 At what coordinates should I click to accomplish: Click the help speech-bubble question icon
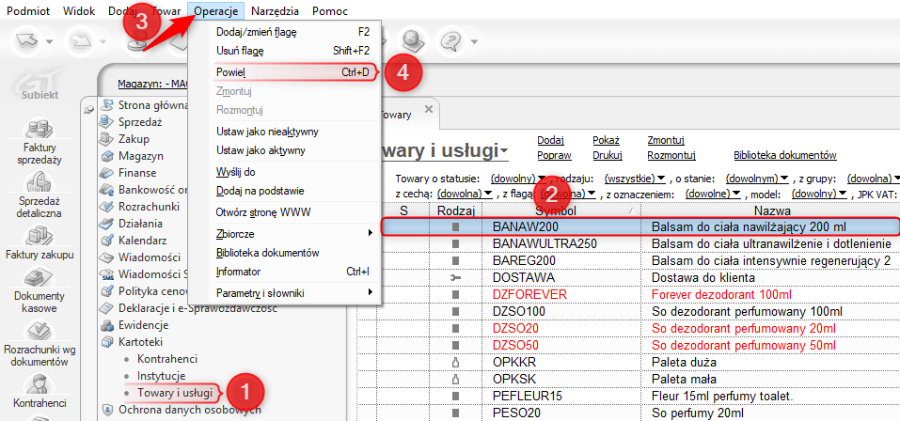point(451,41)
